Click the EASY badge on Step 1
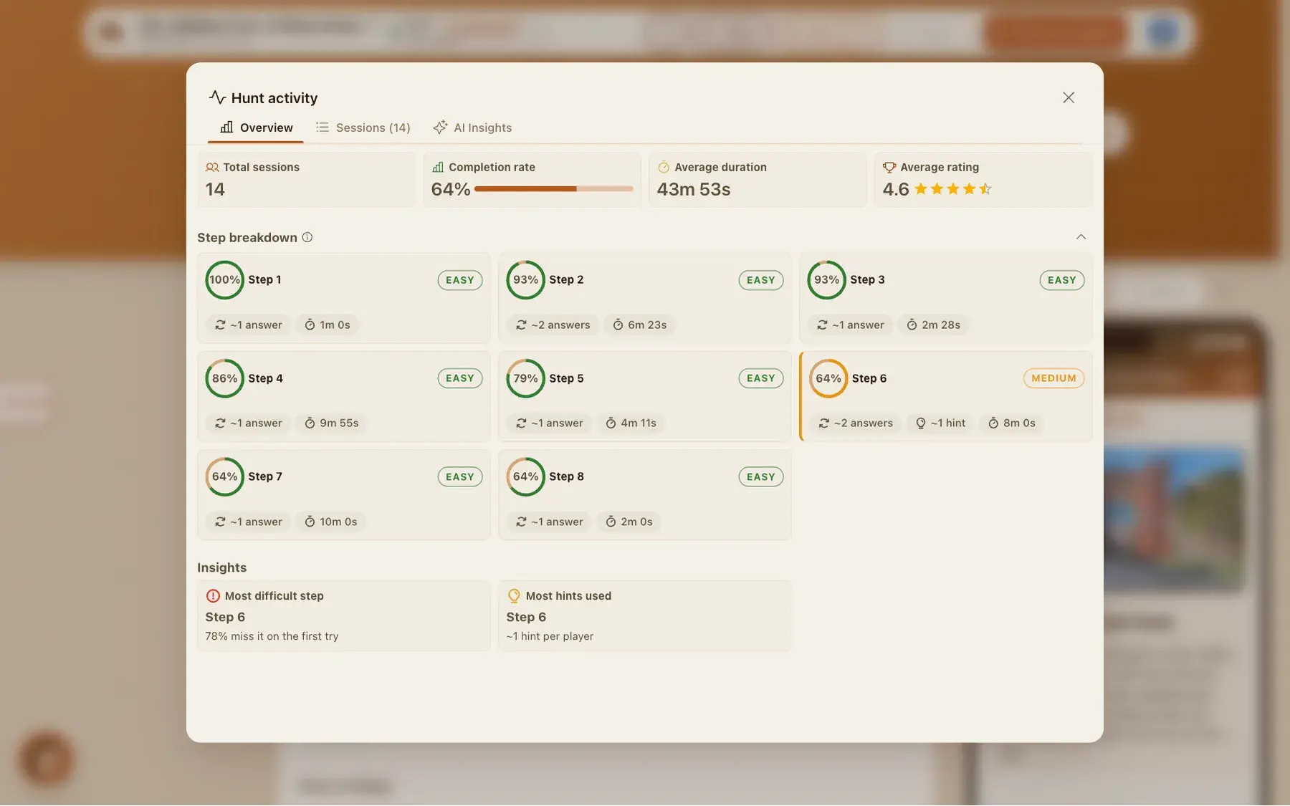 coord(460,280)
